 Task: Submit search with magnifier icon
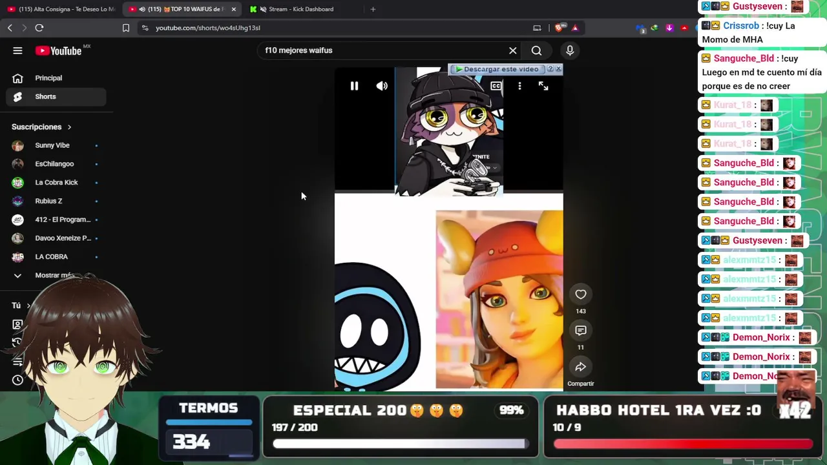coord(536,50)
